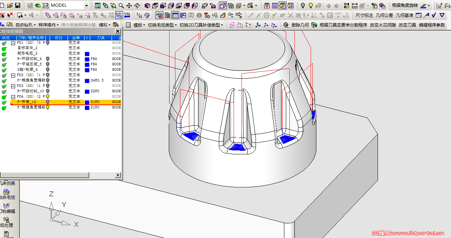Viewport: 451px width, 238px height.
Task: Click the zoom-to-fit window icon
Action: coord(98,5)
